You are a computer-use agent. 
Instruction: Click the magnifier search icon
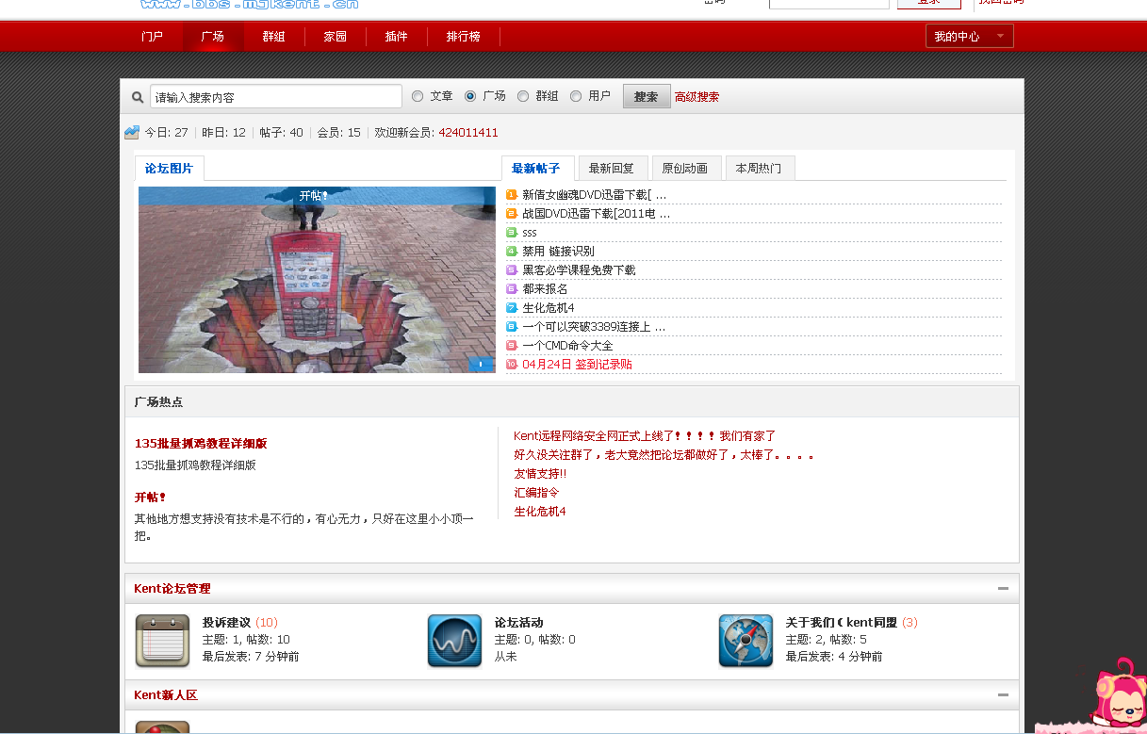pyautogui.click(x=138, y=97)
